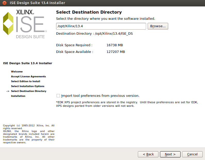The image size is (205, 160).
Task: Click the Select Edition to Install step
Action: point(25,81)
